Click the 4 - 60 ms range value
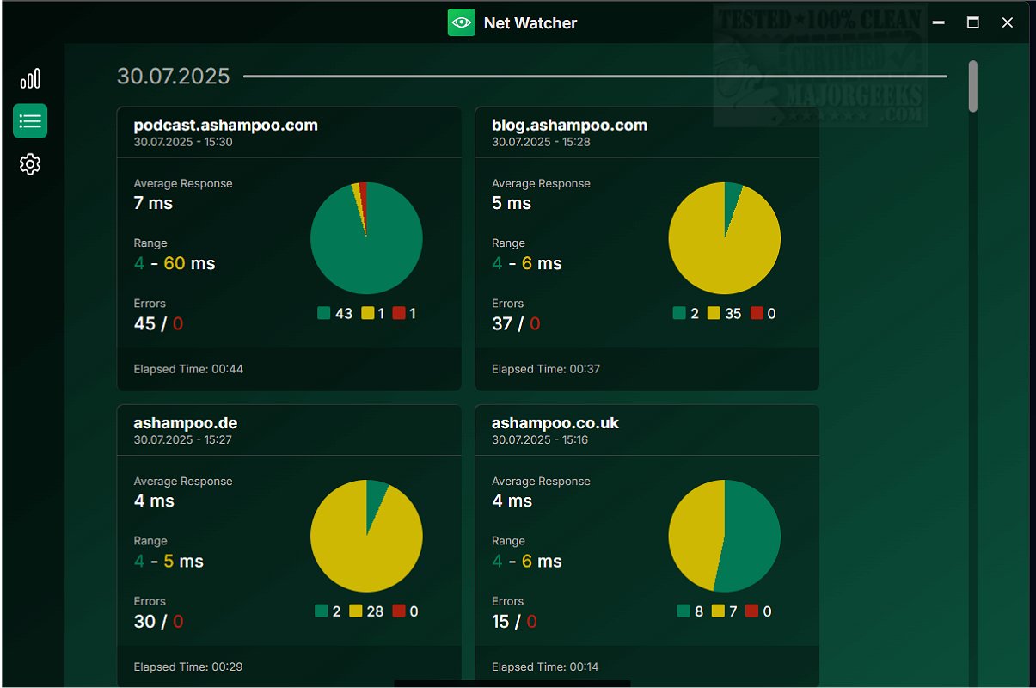 click(175, 263)
